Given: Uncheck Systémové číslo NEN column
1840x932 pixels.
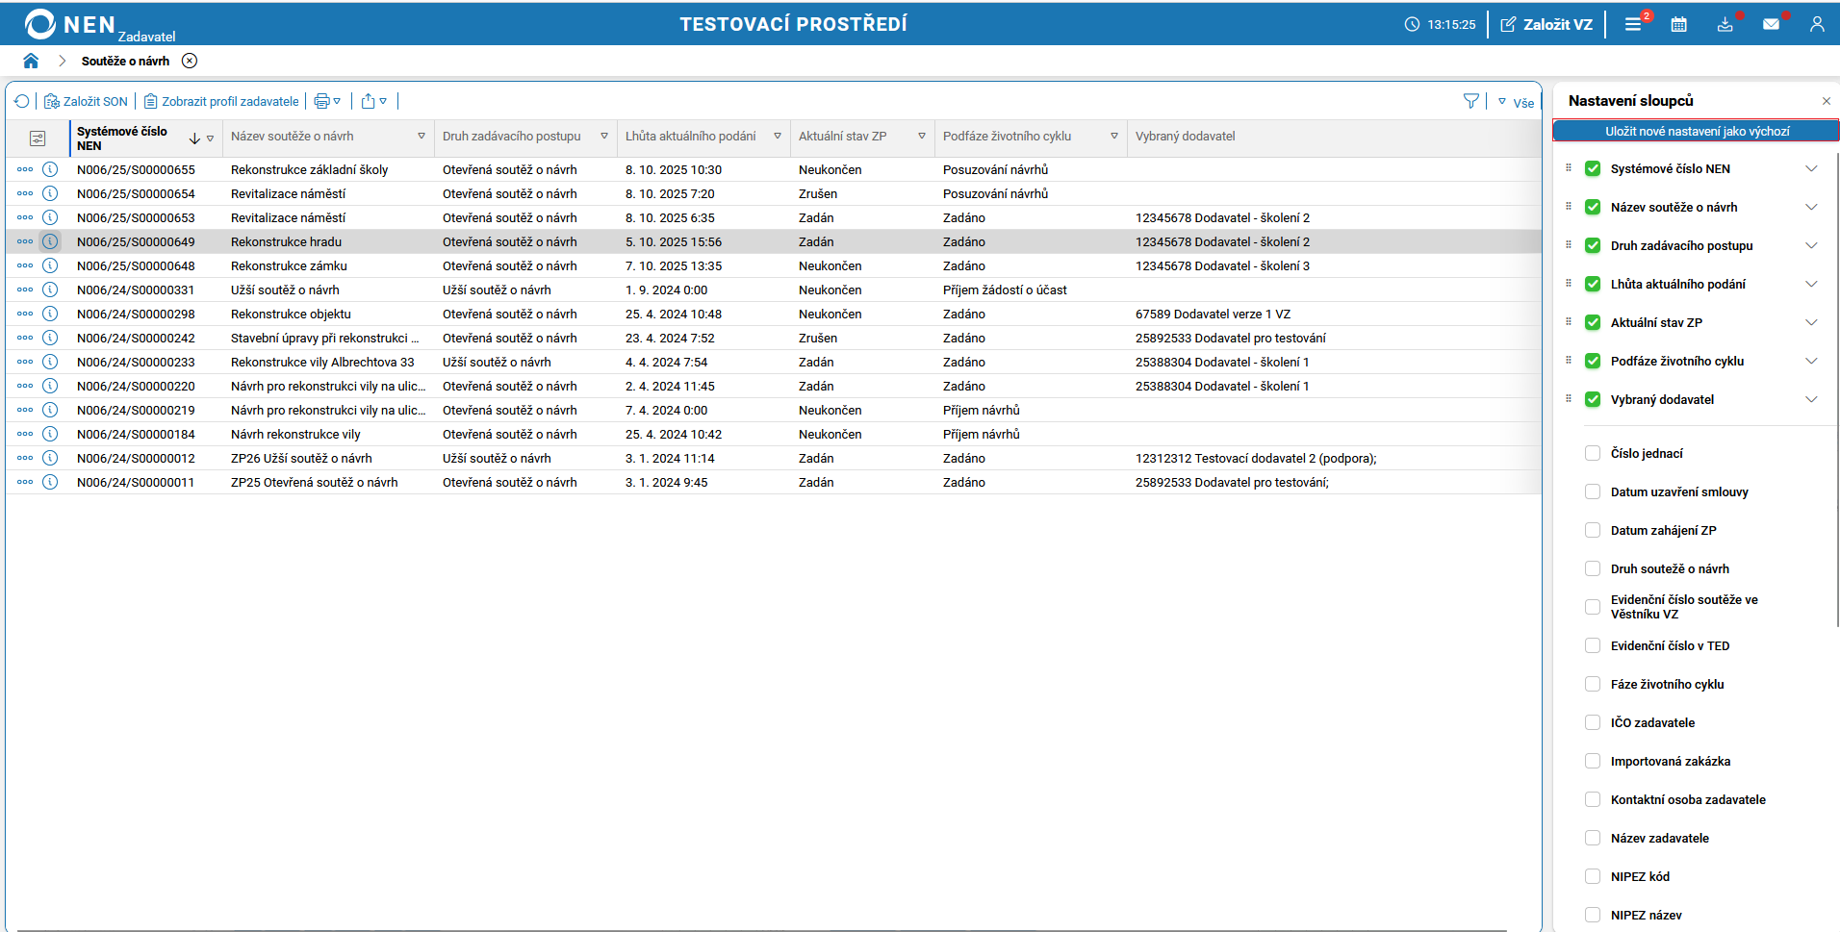Looking at the screenshot, I should tap(1593, 168).
